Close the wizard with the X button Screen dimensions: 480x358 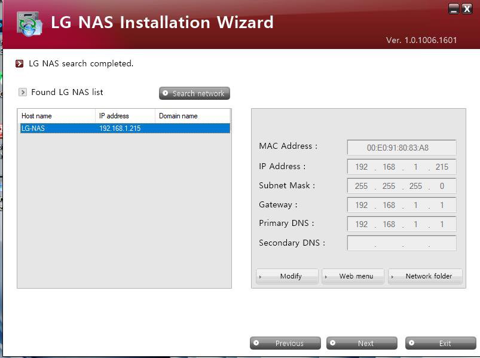467,9
